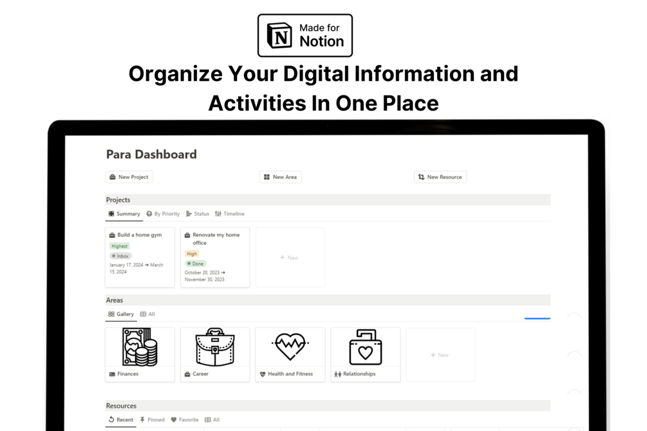
Task: Click the Highest priority tag
Action: tap(120, 246)
